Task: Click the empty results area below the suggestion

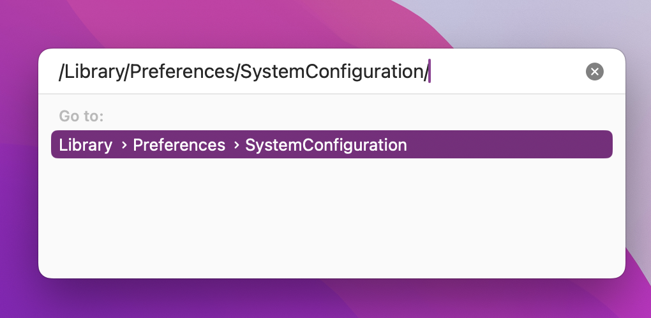Action: tap(332, 216)
